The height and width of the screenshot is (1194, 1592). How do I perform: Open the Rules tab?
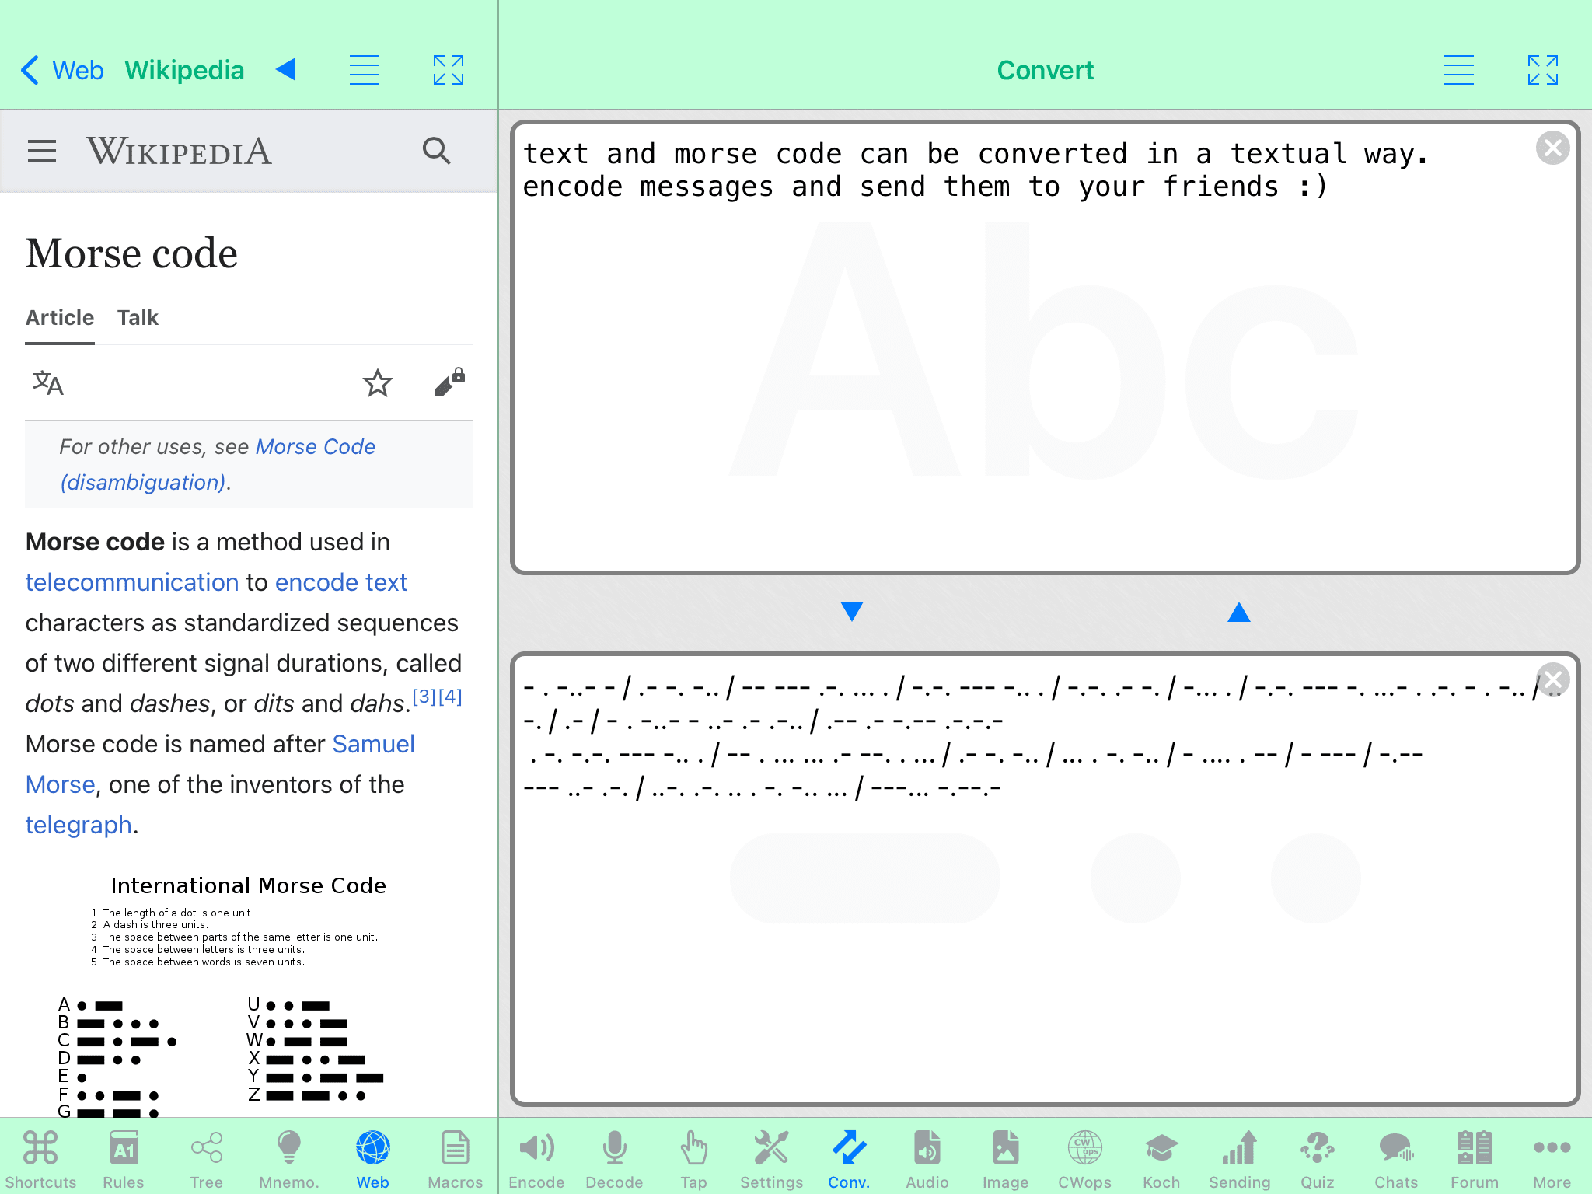tap(124, 1159)
